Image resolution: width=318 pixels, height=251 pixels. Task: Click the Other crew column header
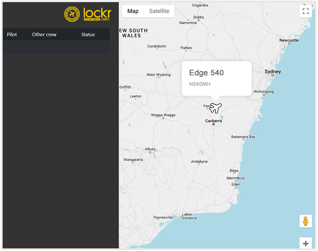tap(44, 35)
